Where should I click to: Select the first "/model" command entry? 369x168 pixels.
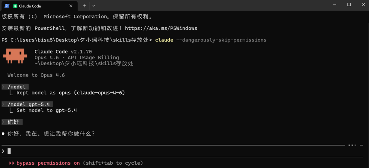pyautogui.click(x=16, y=87)
